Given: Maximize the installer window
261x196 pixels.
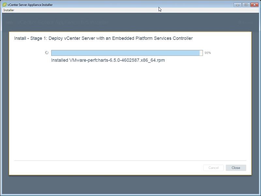Looking at the screenshot, I should pyautogui.click(x=246, y=5).
